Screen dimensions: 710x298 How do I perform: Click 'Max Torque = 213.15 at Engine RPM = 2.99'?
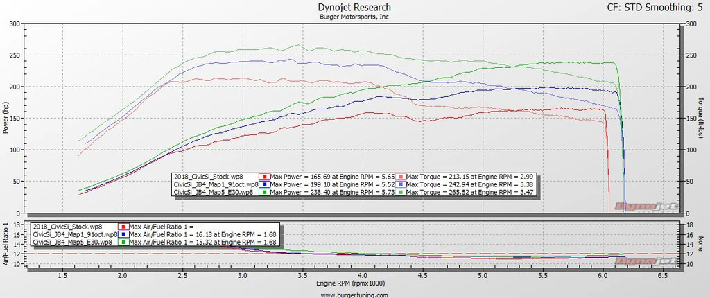(469, 177)
